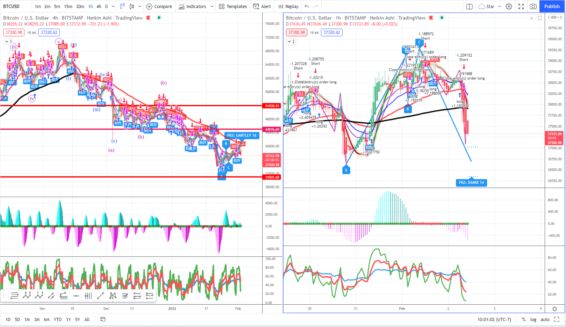
Task: Set date range to 5Y
Action: click(78, 319)
